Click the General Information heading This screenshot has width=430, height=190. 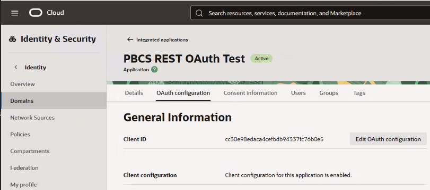(178, 117)
